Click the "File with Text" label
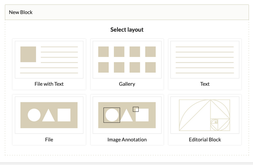This screenshot has width=253, height=165. pyautogui.click(x=49, y=84)
